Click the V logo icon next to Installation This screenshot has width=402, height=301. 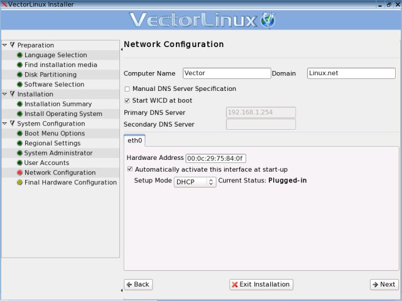coord(13,94)
